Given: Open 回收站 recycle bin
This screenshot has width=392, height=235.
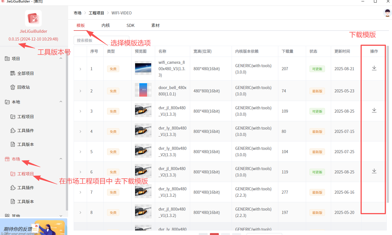Looking at the screenshot, I should tap(20, 87).
